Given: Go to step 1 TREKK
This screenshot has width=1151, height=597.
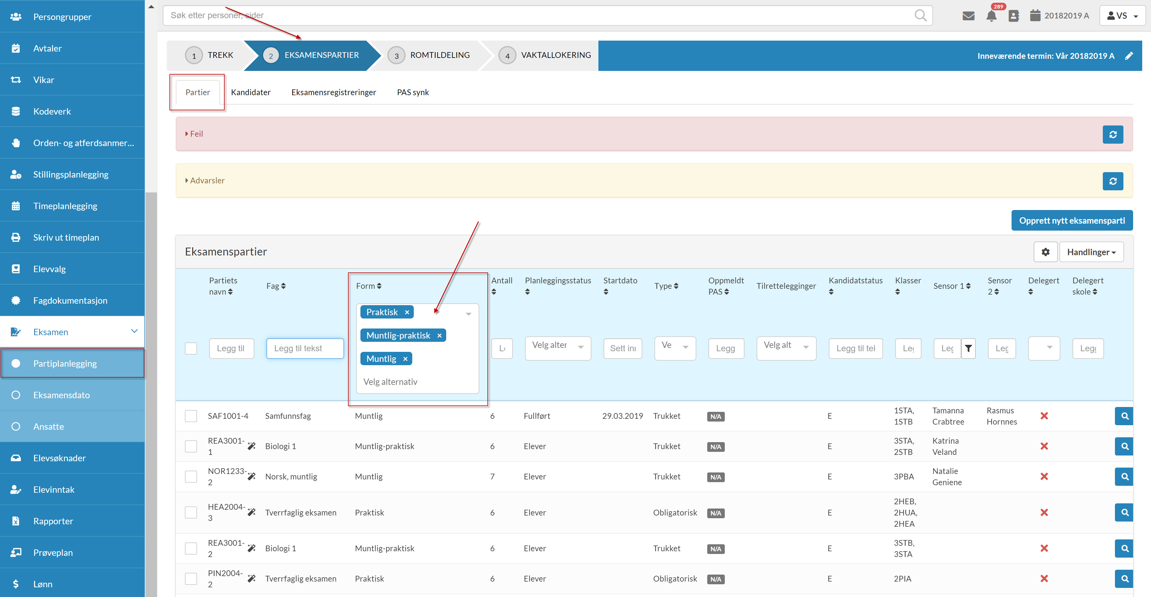Looking at the screenshot, I should (x=209, y=55).
